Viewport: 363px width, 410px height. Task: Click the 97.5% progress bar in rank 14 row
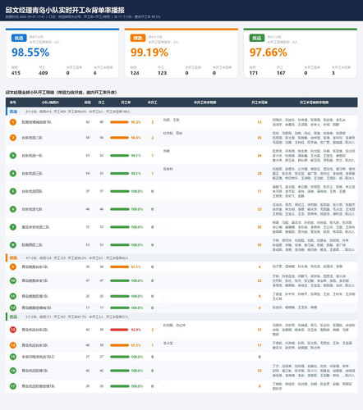click(x=119, y=345)
